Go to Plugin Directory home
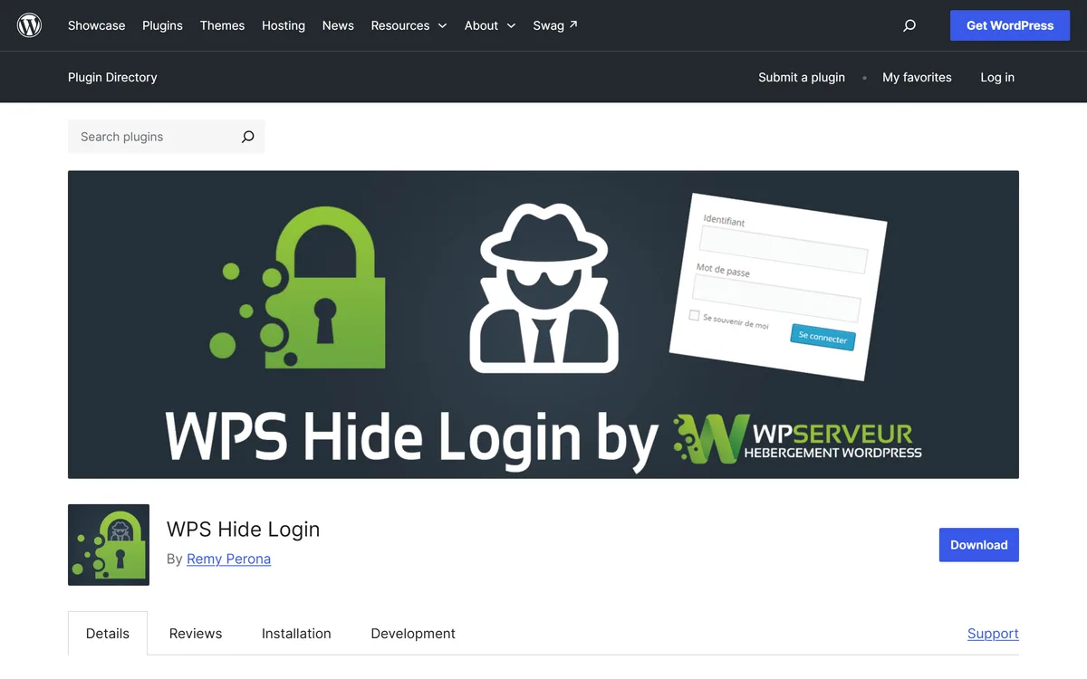This screenshot has width=1087, height=679. tap(112, 77)
